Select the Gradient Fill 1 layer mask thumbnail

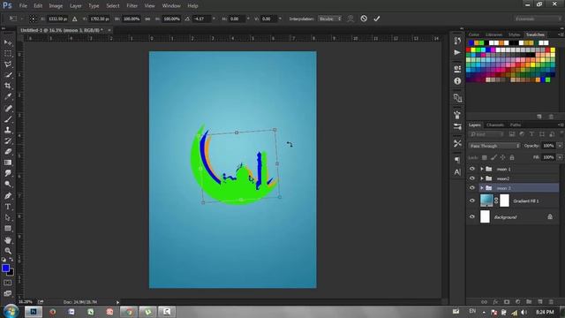click(504, 201)
